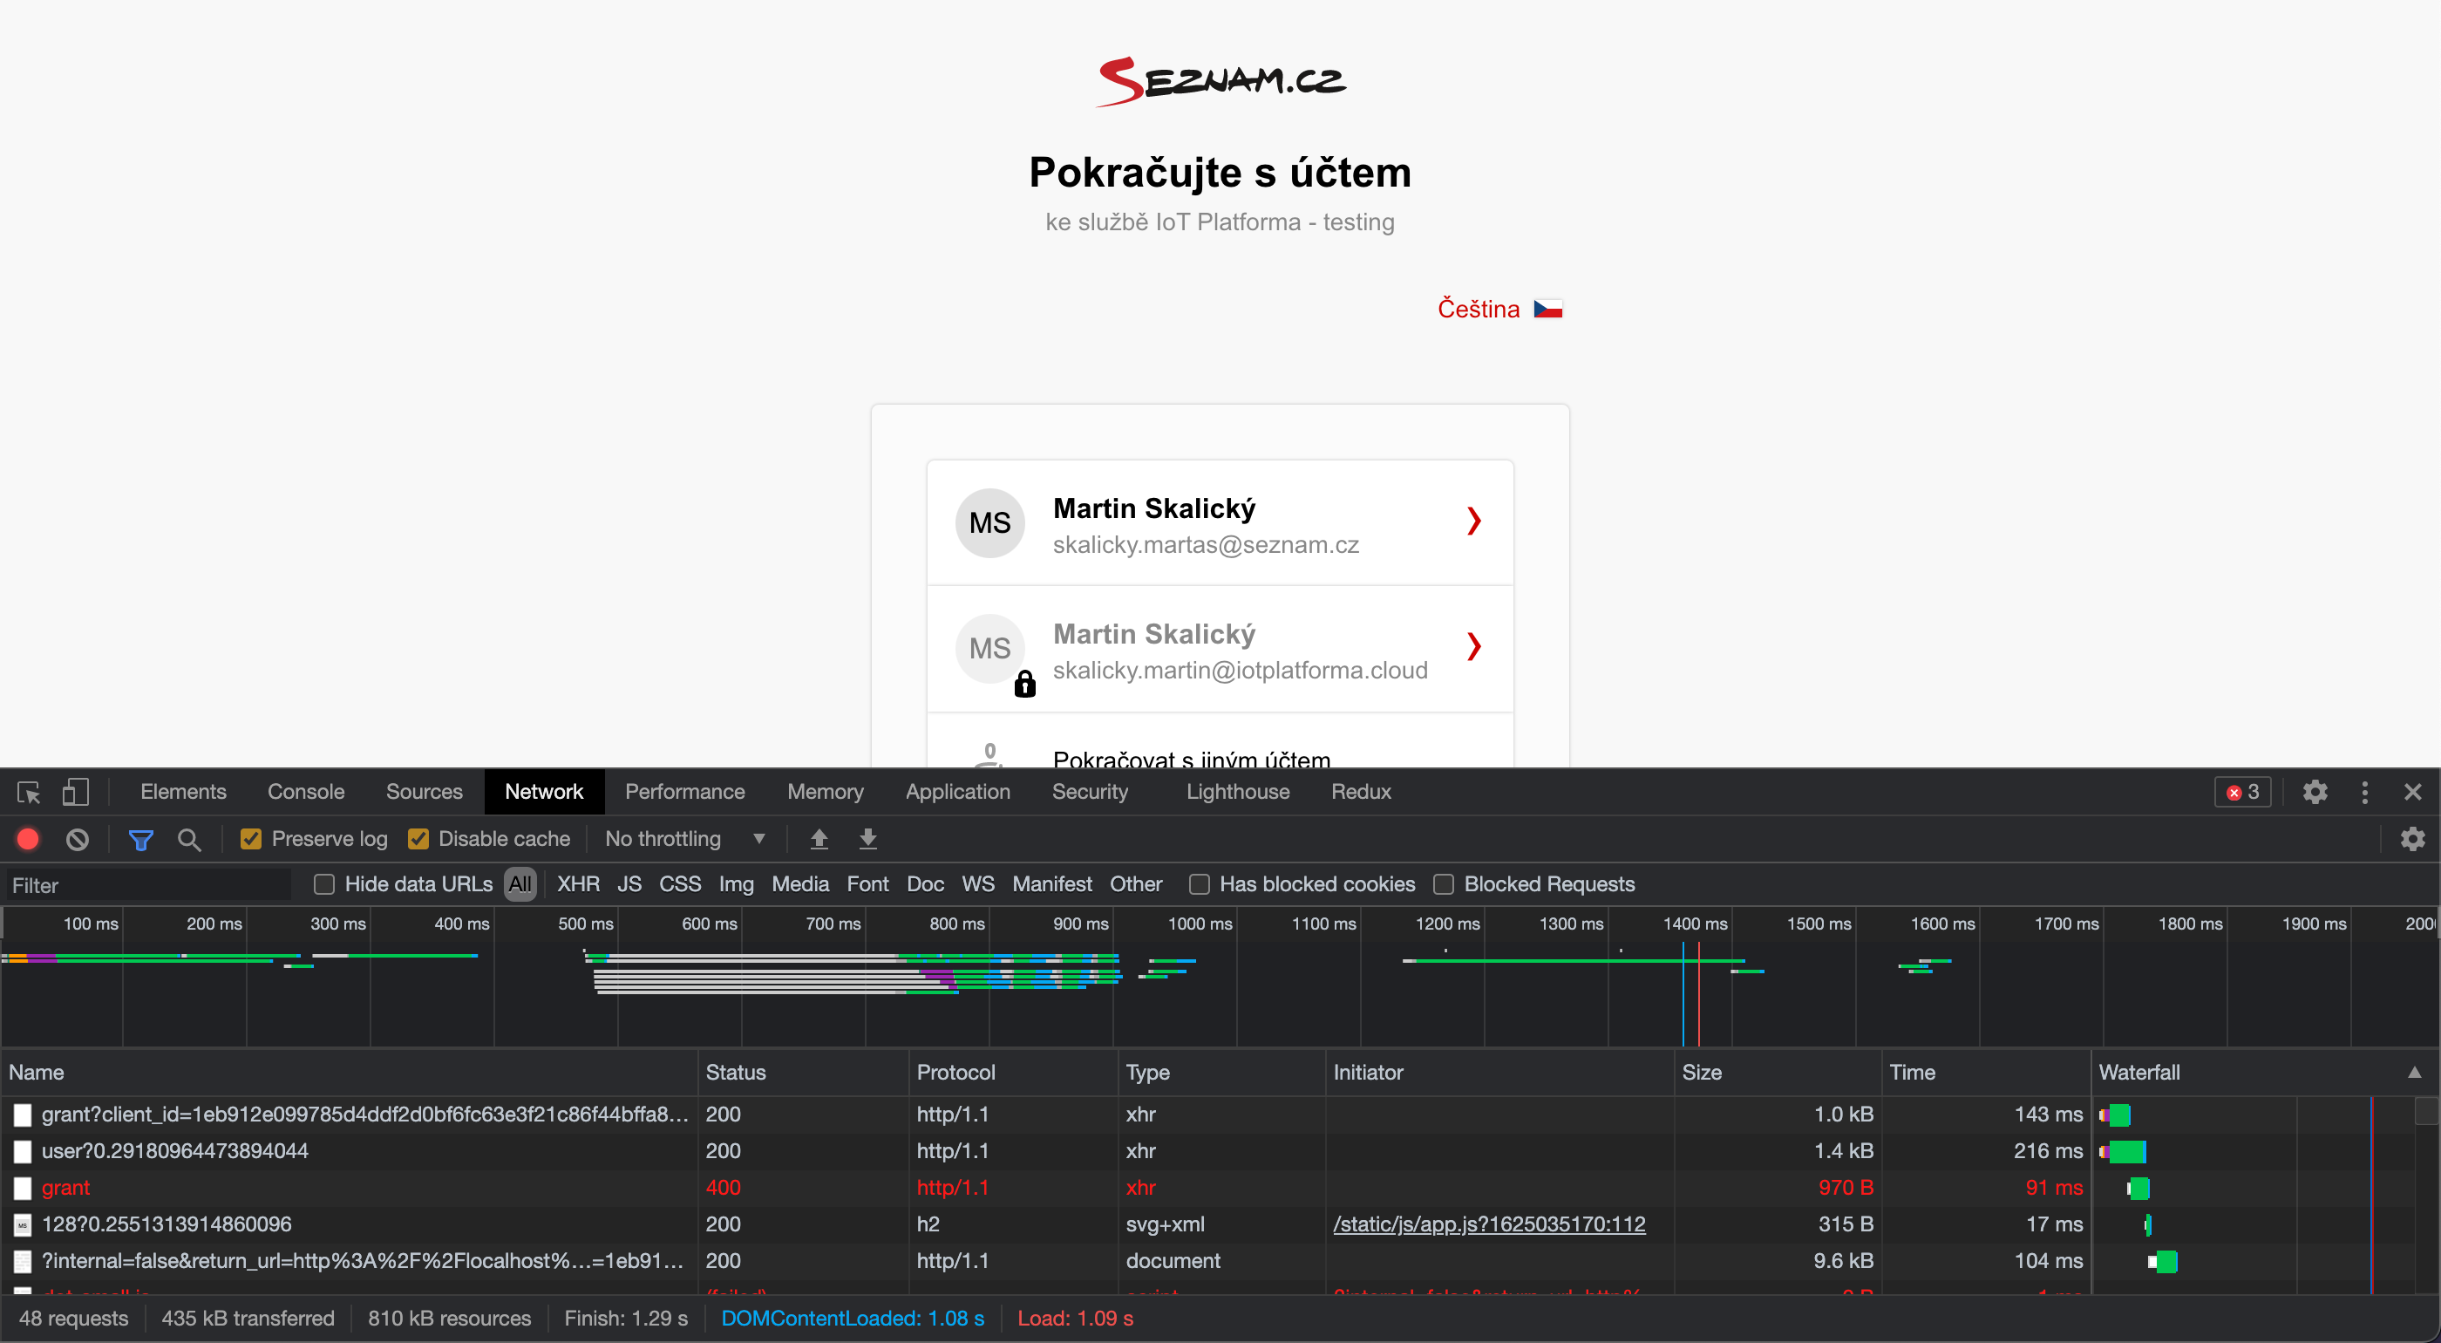Select the failed red grant request row

(1045, 1189)
